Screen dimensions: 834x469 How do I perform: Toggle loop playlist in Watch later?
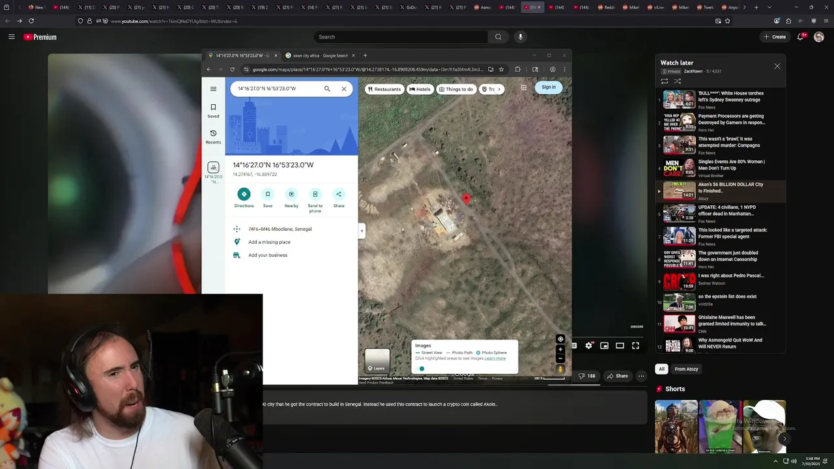click(665, 81)
